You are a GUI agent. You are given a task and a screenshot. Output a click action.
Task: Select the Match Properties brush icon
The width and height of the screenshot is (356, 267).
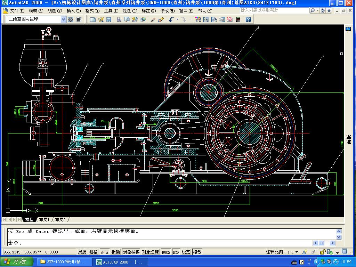click(153, 19)
